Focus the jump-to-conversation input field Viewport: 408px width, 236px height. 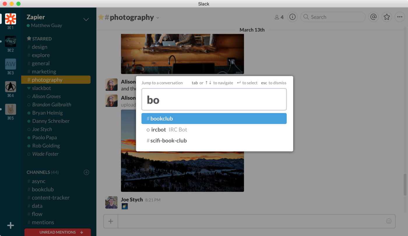point(214,100)
